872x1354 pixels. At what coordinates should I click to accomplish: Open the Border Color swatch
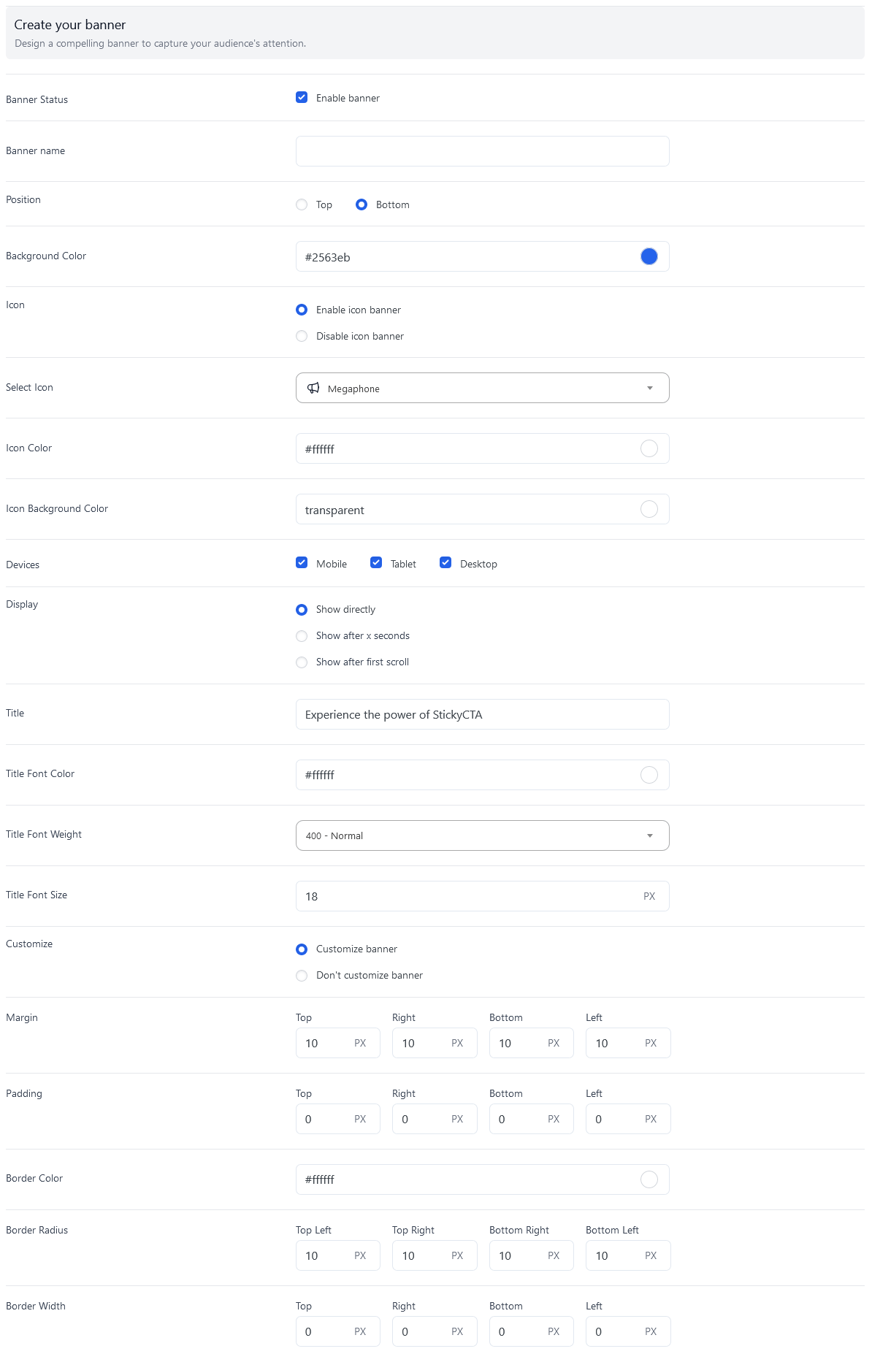coord(649,1179)
